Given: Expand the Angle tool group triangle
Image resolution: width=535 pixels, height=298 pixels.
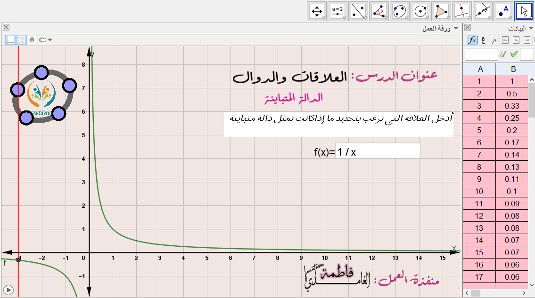Looking at the screenshot, I should coord(386,18).
